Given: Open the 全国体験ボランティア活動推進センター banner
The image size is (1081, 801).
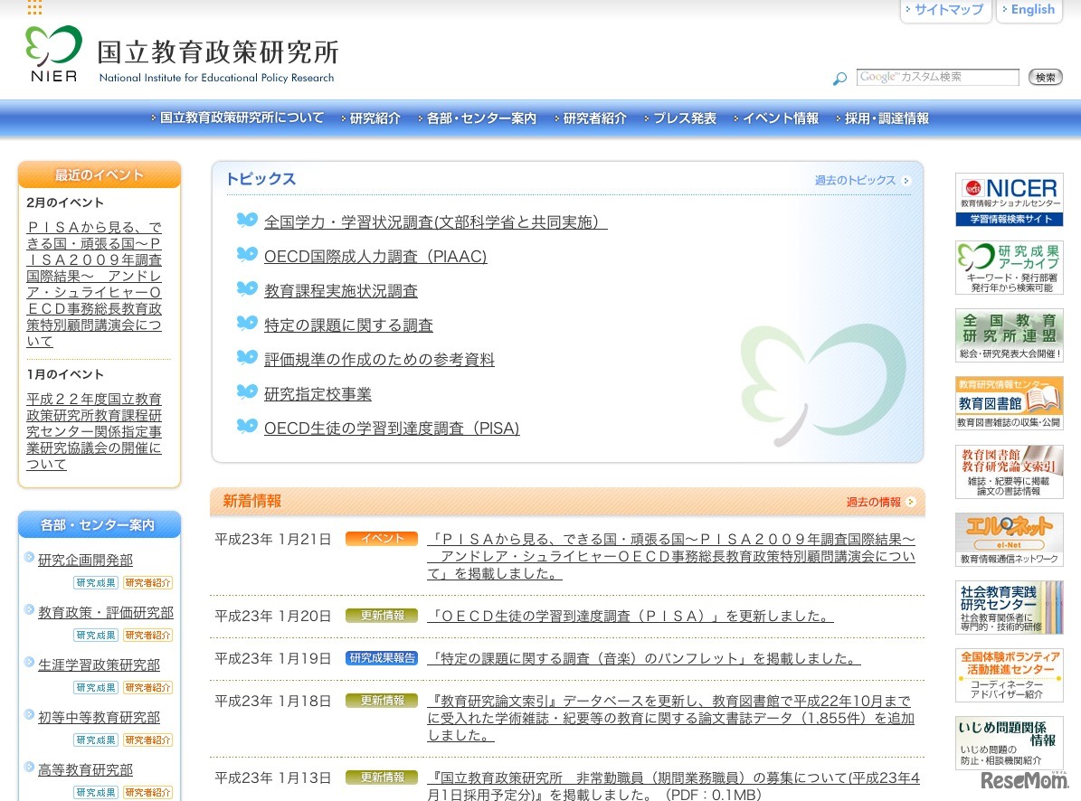Looking at the screenshot, I should 1008,675.
